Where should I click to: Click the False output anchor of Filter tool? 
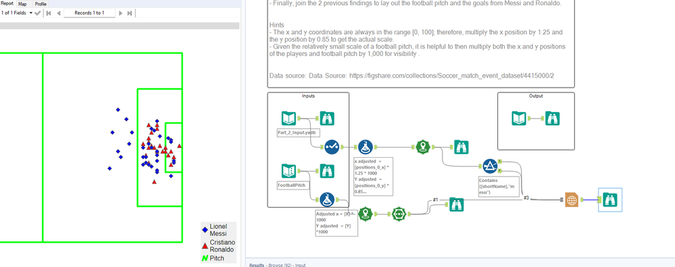pyautogui.click(x=499, y=171)
